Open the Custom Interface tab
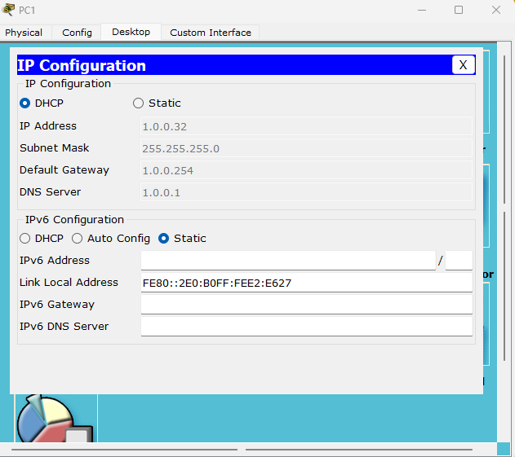 tap(211, 33)
